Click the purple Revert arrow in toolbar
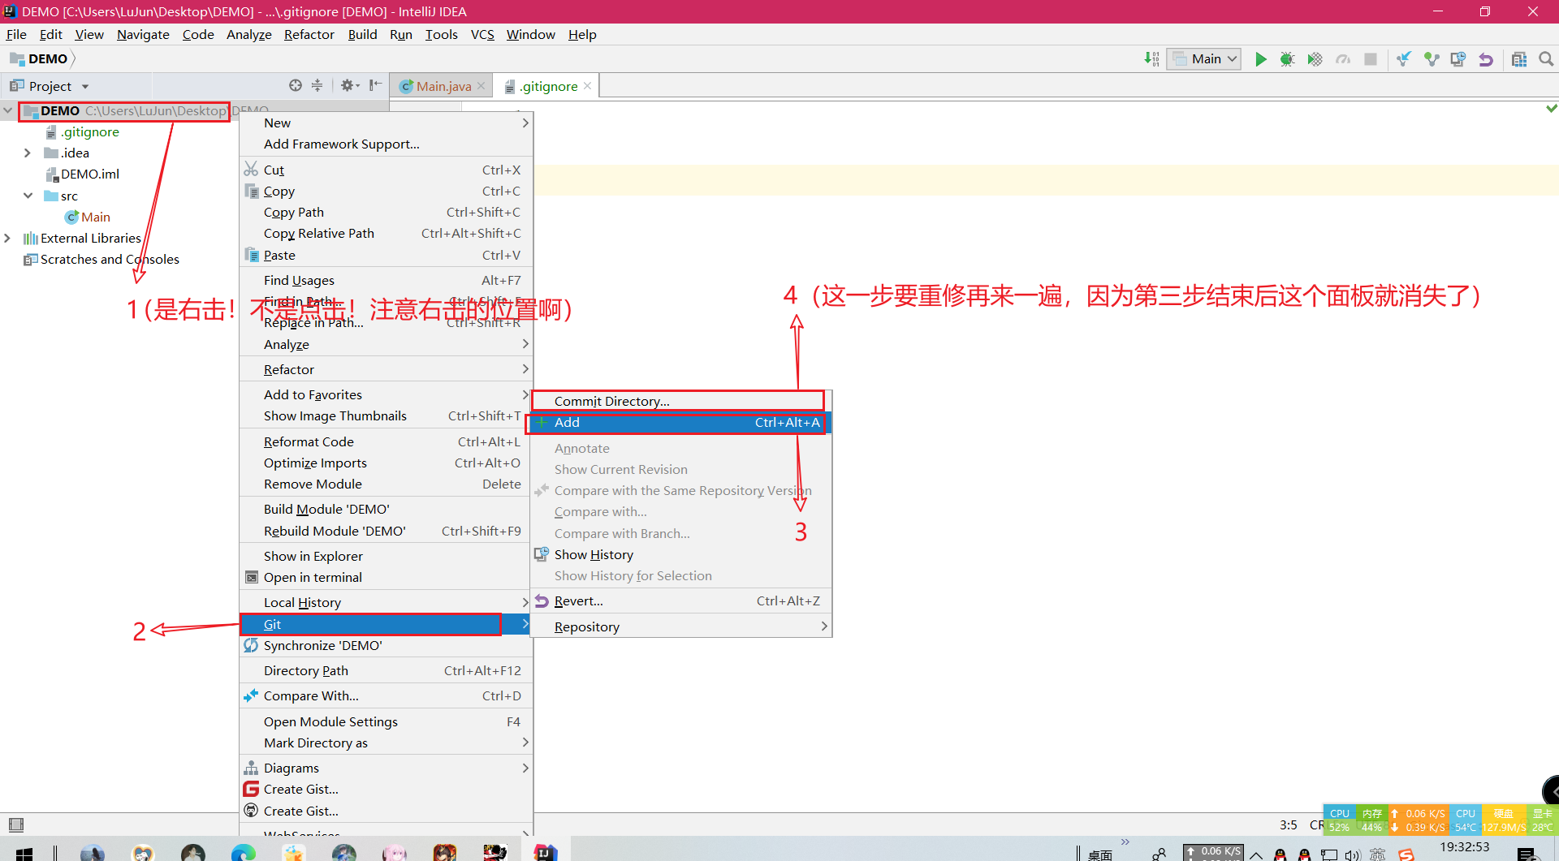The width and height of the screenshot is (1559, 861). click(x=1486, y=58)
